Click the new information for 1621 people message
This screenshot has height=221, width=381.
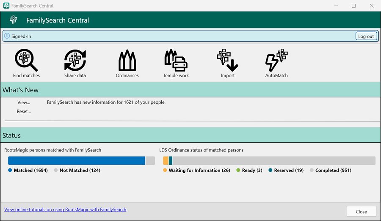tap(106, 102)
